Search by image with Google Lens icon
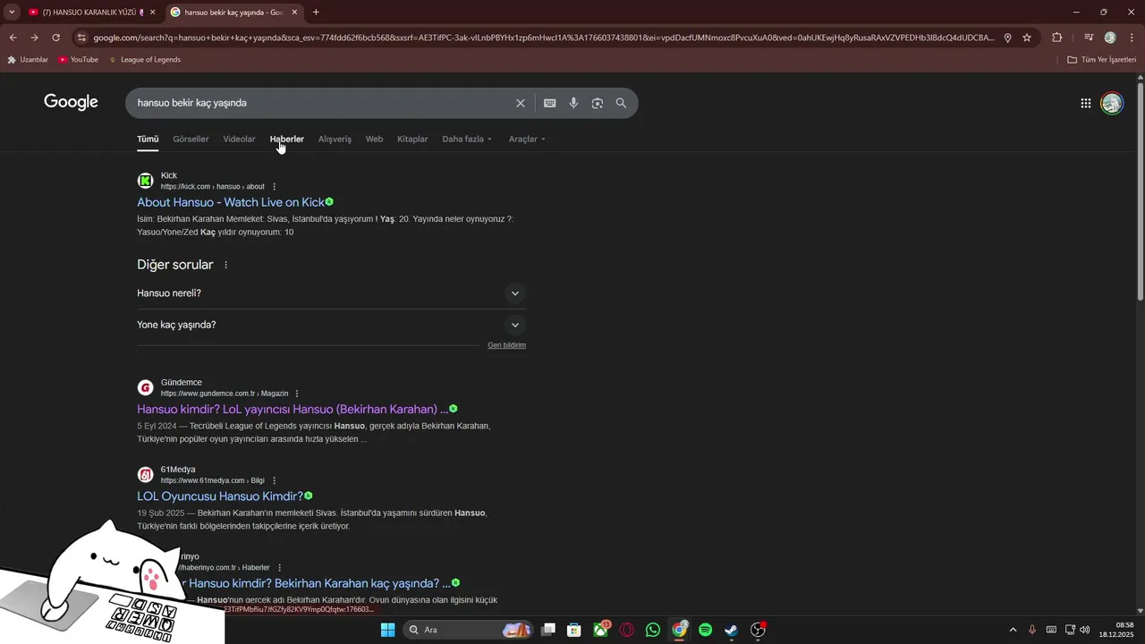Screen dimensions: 1145x644 [x=598, y=103]
